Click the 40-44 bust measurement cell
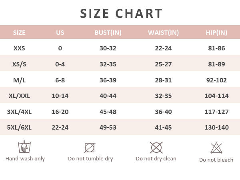The image size is (240, 180). (108, 96)
